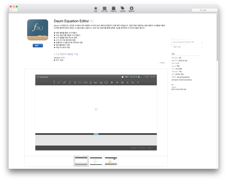227x181 pixels.
Task: Click the percent symbol icon in the preview
Action: coord(133,83)
